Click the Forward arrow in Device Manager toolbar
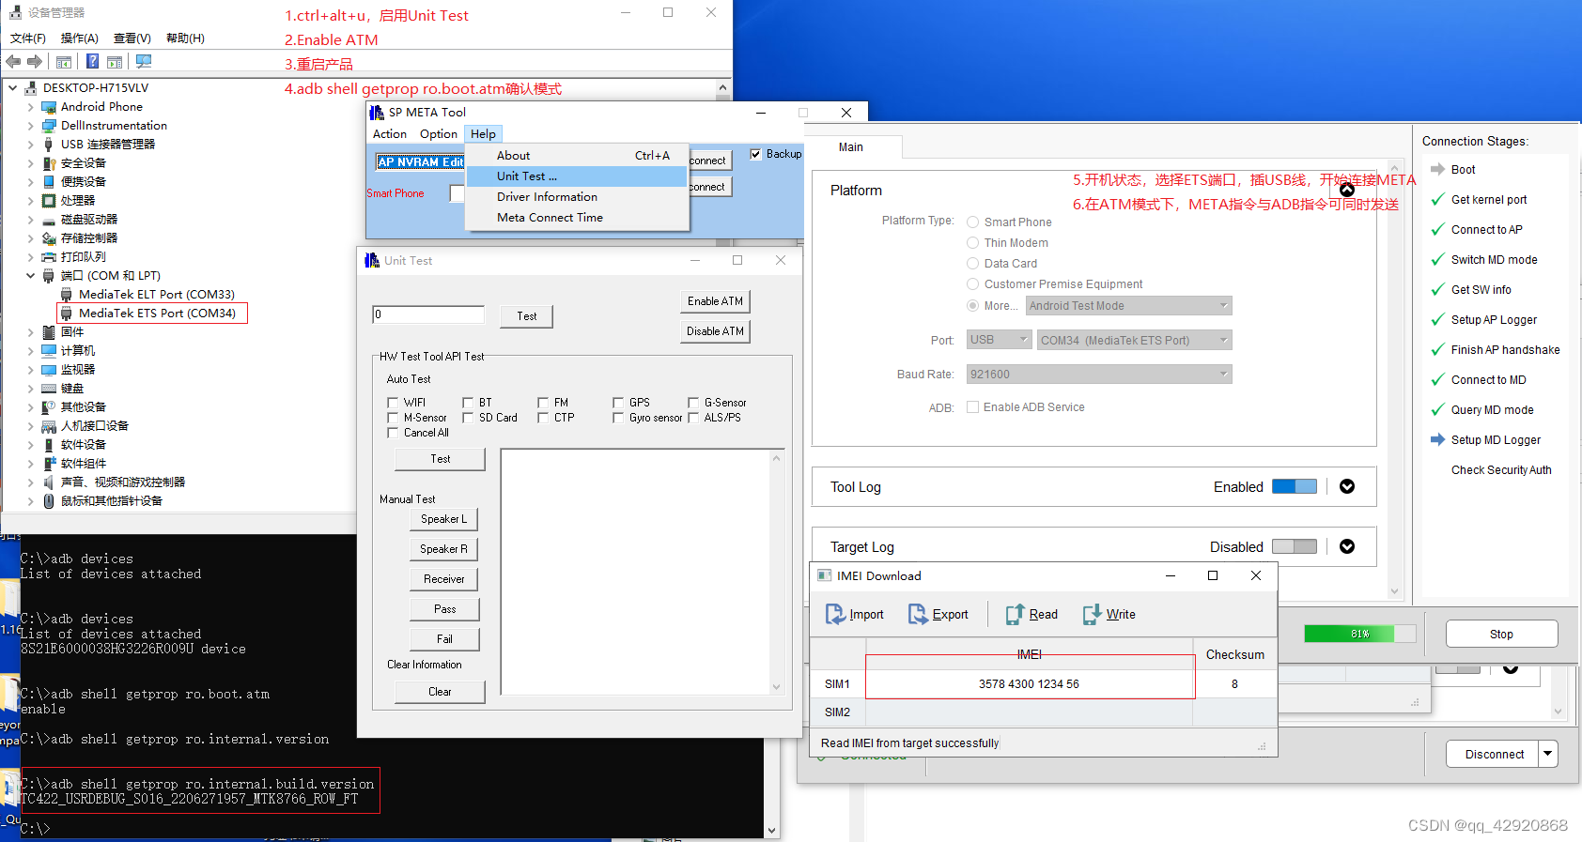This screenshot has height=842, width=1582. 35,61
